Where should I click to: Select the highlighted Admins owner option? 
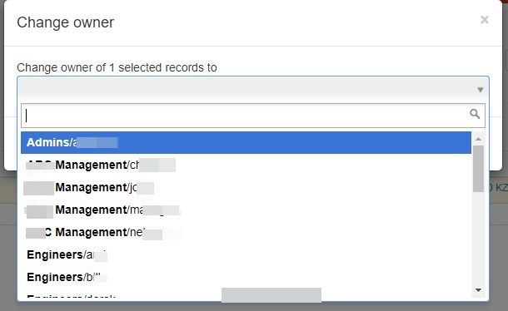246,142
